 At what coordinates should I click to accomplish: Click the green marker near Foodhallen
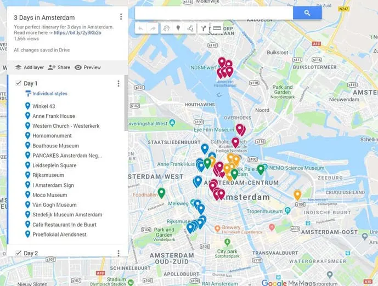161,193
